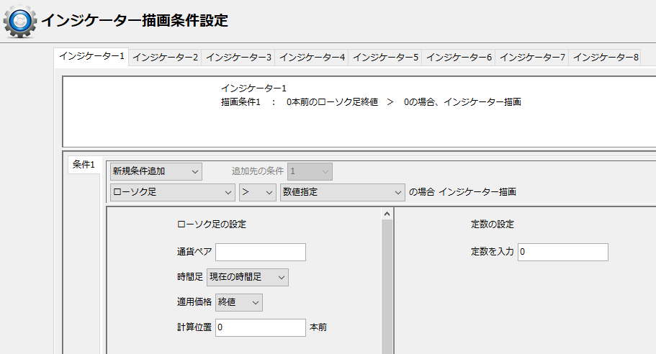Click the 通貨ペア input field
Screen dimensions: 656x354
click(x=260, y=252)
